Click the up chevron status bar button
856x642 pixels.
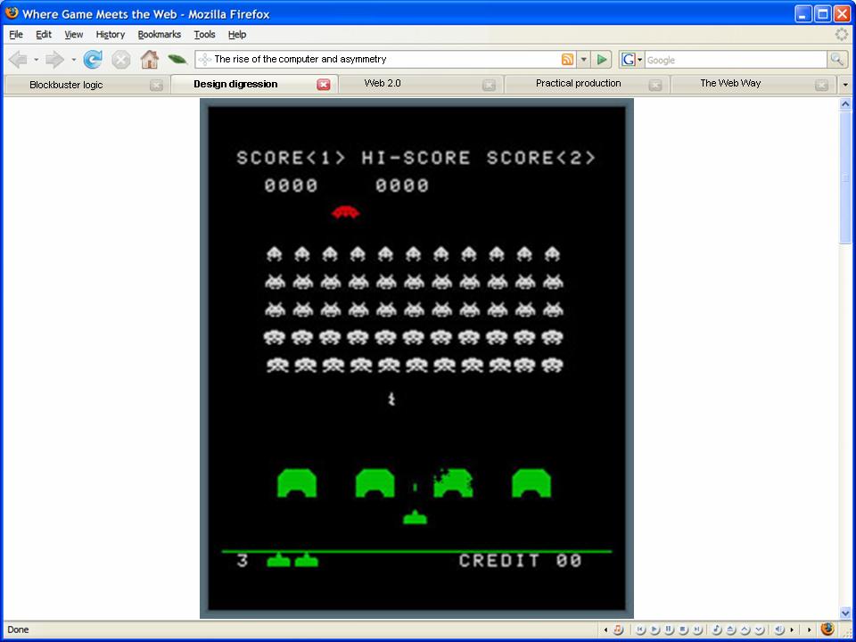(745, 630)
